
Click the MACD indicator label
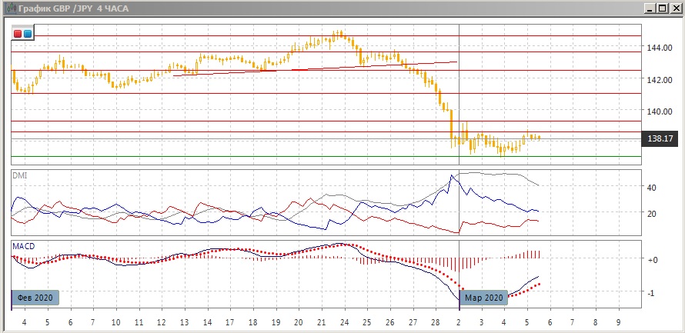click(22, 246)
